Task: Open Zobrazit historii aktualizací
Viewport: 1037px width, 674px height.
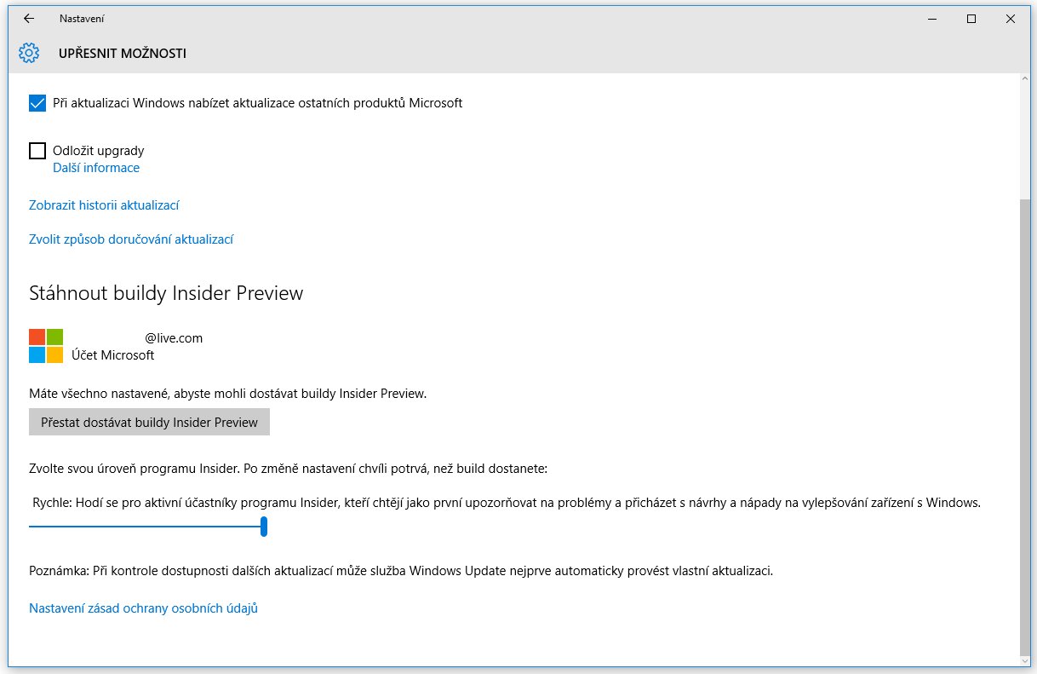Action: pos(104,205)
